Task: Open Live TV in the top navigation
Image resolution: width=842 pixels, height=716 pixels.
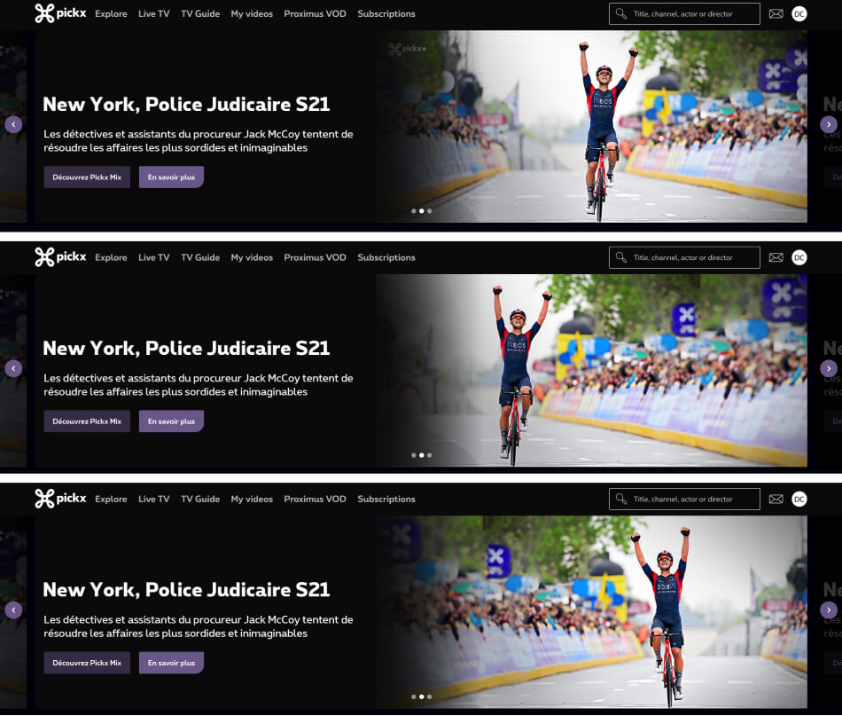Action: coord(153,14)
